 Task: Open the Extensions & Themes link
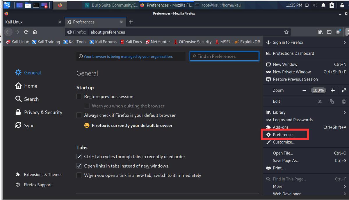coord(43,175)
